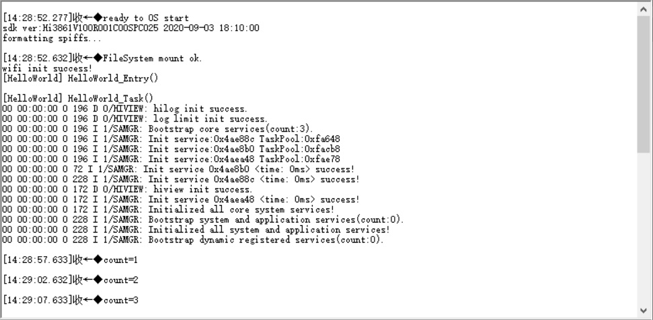Click the scrollbar up arrow
The image size is (653, 320).
point(644,8)
